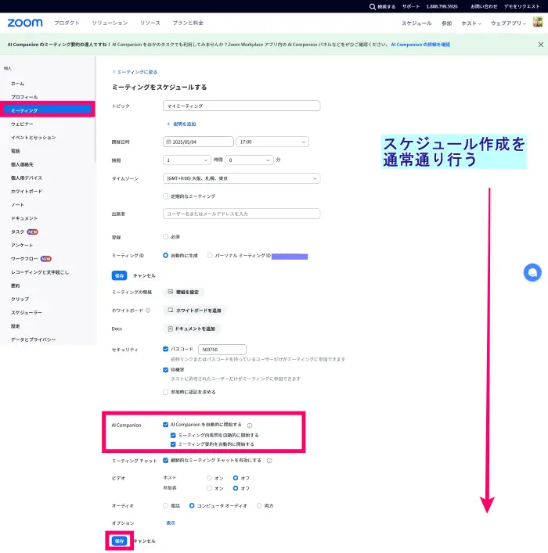Toggle AI Companion を自動的に開始する checkbox
This screenshot has height=553, width=548.
click(x=166, y=425)
